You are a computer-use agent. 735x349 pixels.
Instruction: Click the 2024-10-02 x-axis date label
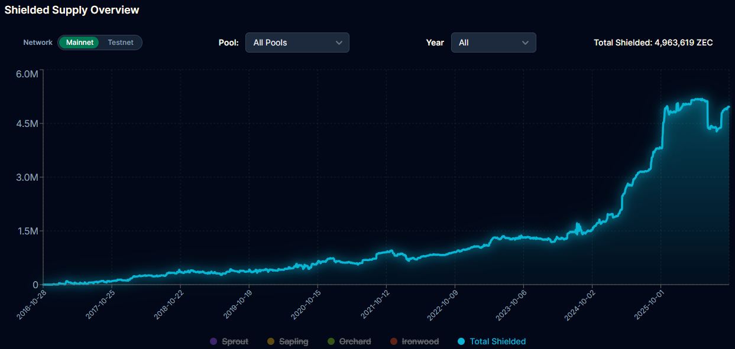(581, 304)
